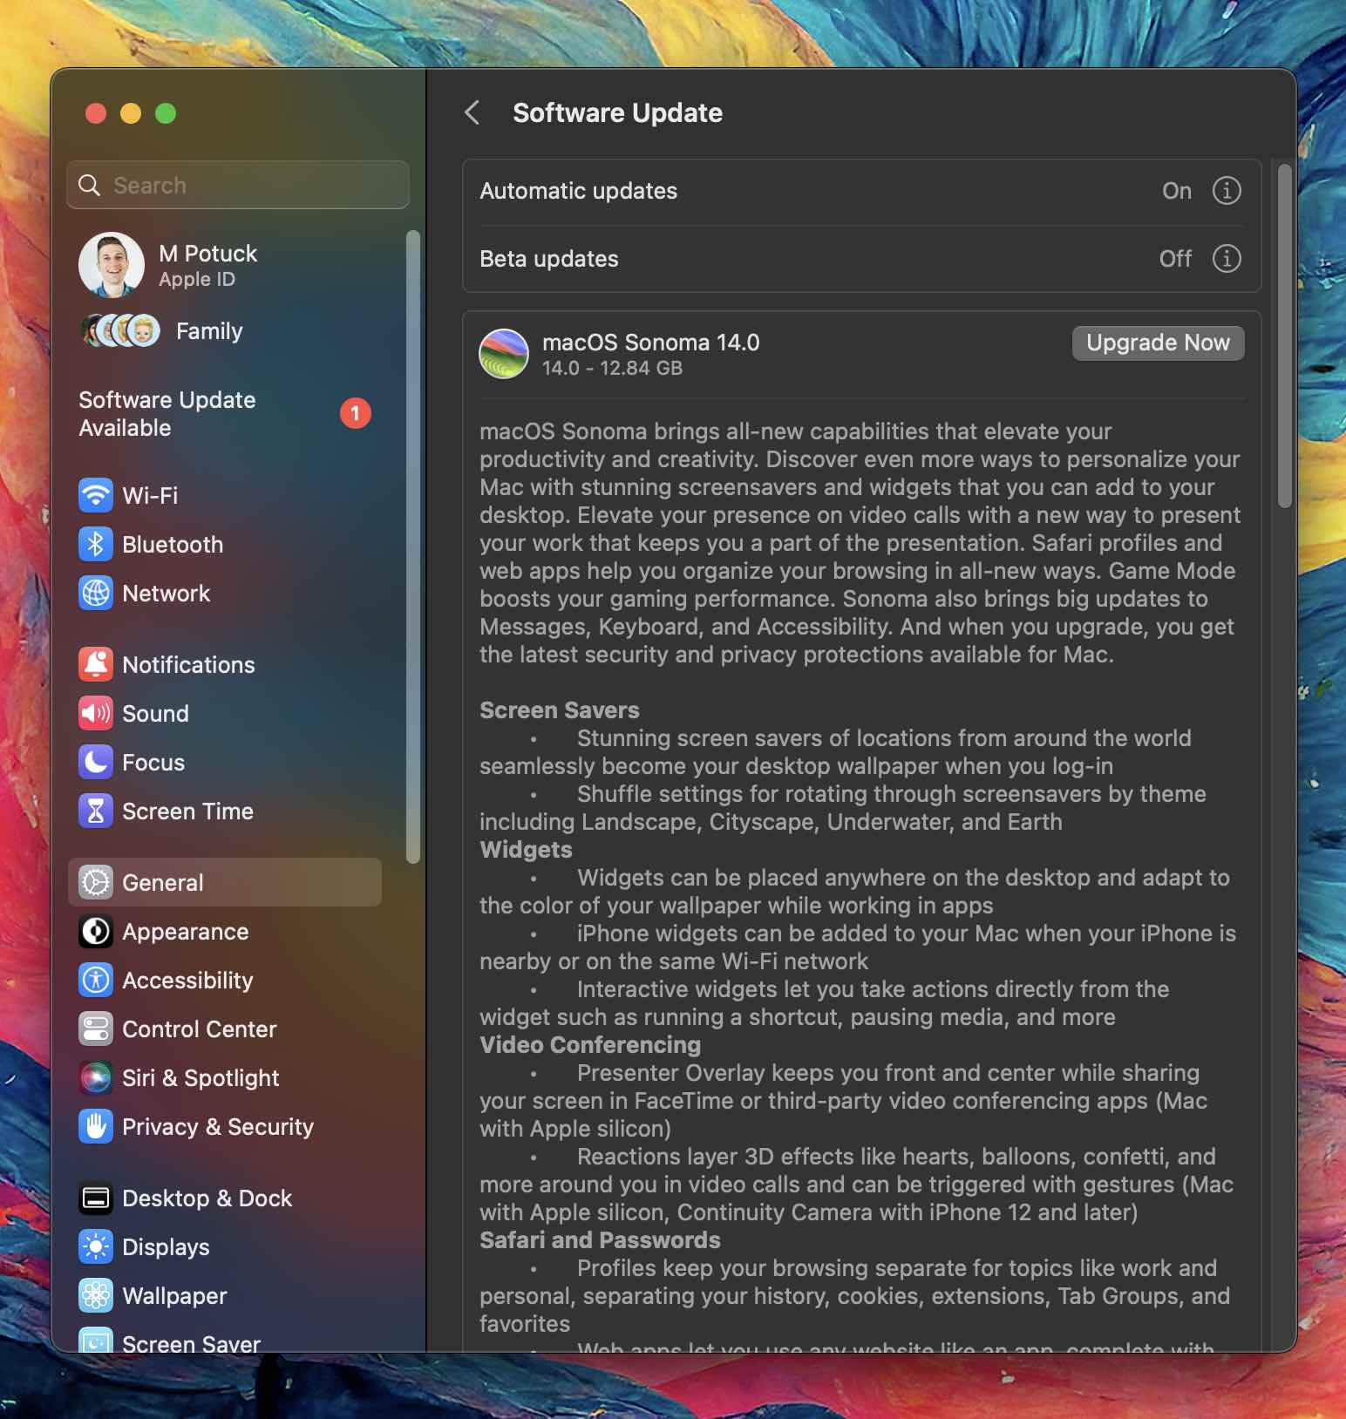Click the 14.0 - 12.84 GB text

[612, 368]
